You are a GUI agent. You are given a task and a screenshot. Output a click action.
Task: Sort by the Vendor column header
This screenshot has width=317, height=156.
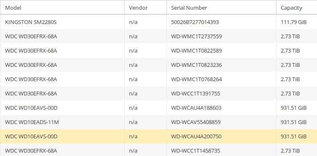(145, 8)
